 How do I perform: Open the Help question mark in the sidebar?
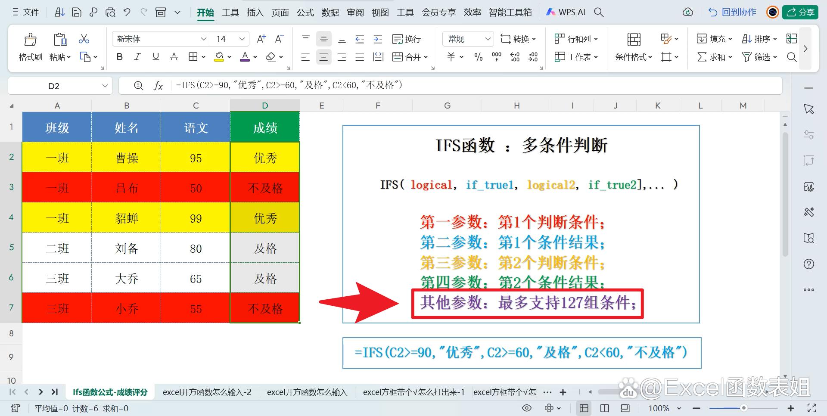click(809, 264)
